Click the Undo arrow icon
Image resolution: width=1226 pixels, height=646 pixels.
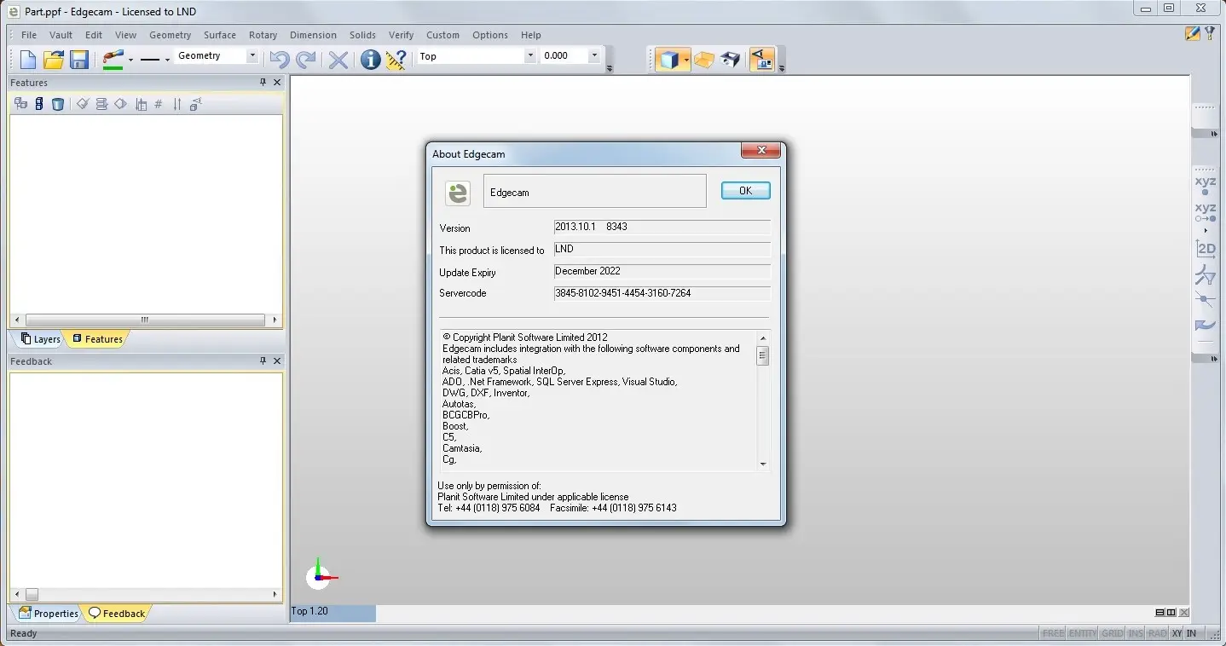pyautogui.click(x=279, y=59)
